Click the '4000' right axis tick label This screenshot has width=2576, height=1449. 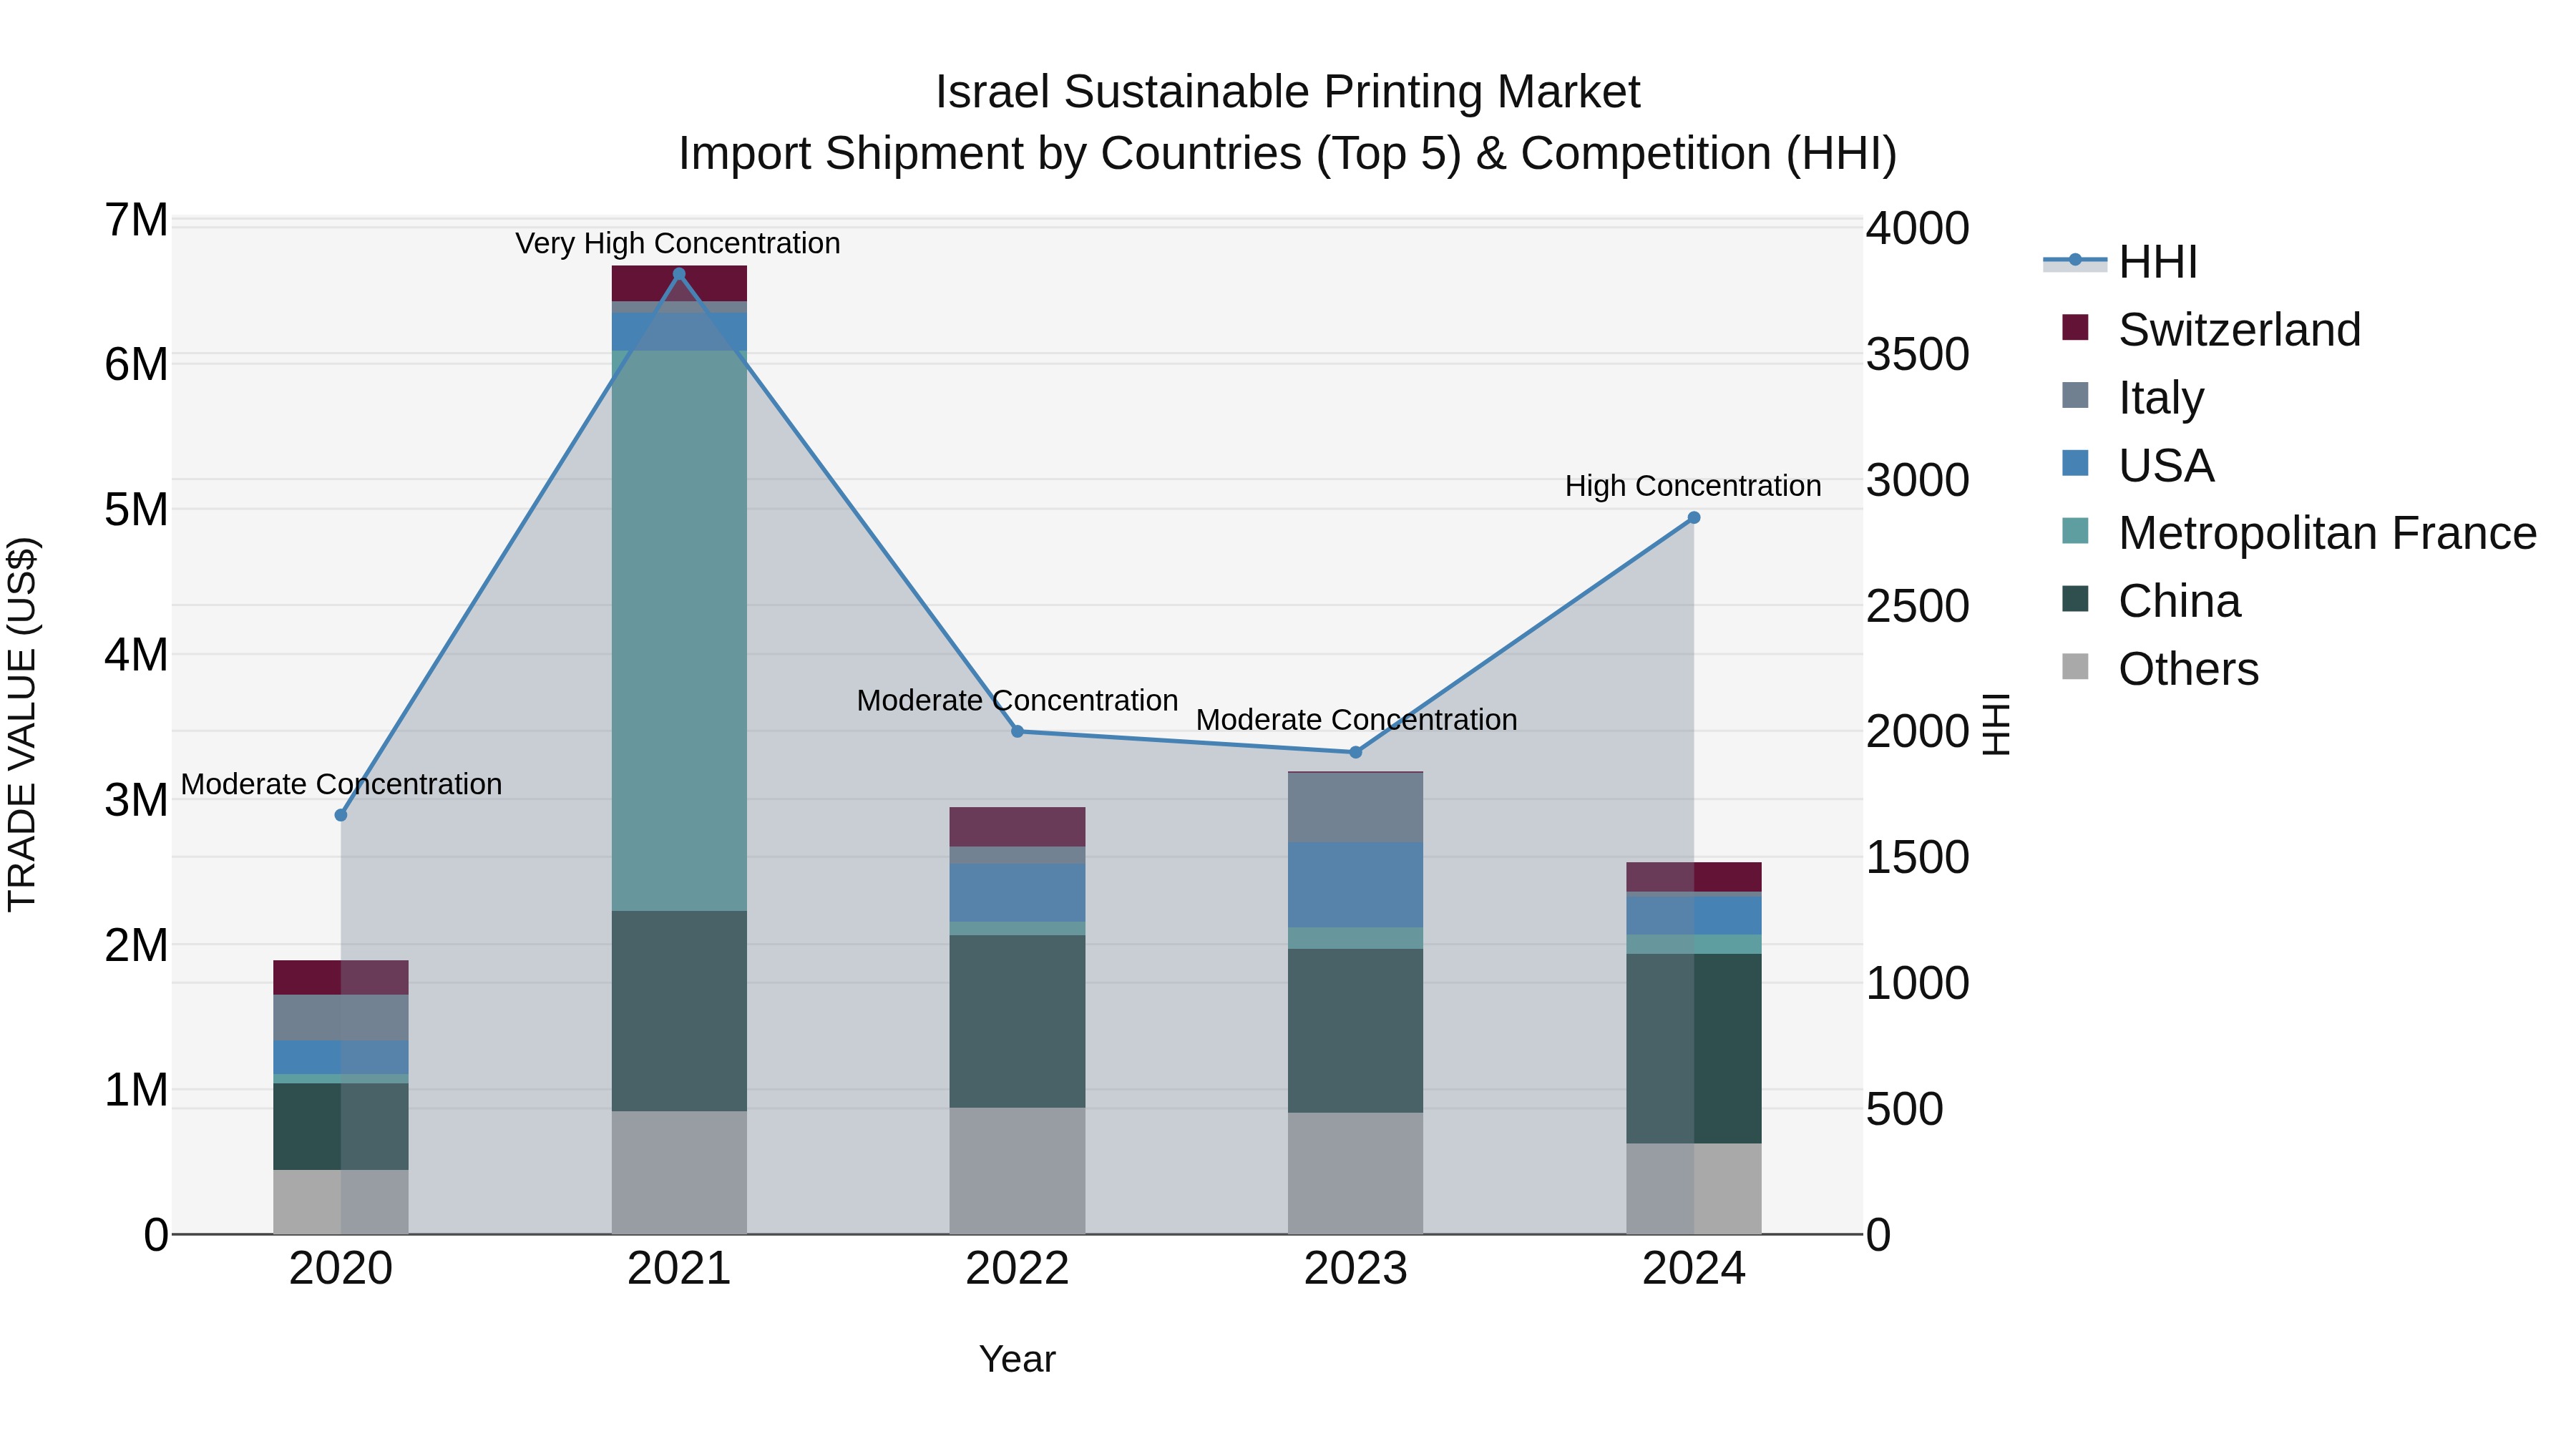pos(1918,228)
